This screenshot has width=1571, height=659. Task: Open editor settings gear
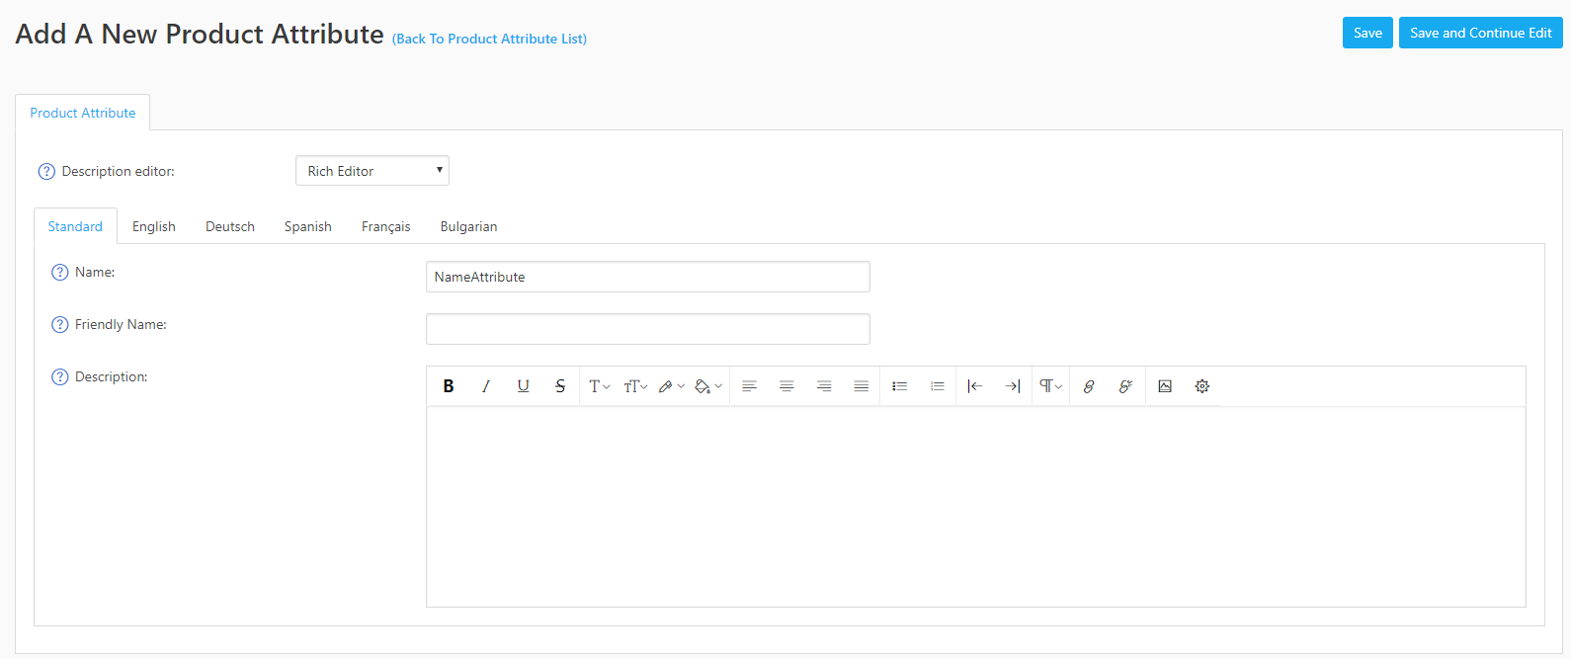1202,386
